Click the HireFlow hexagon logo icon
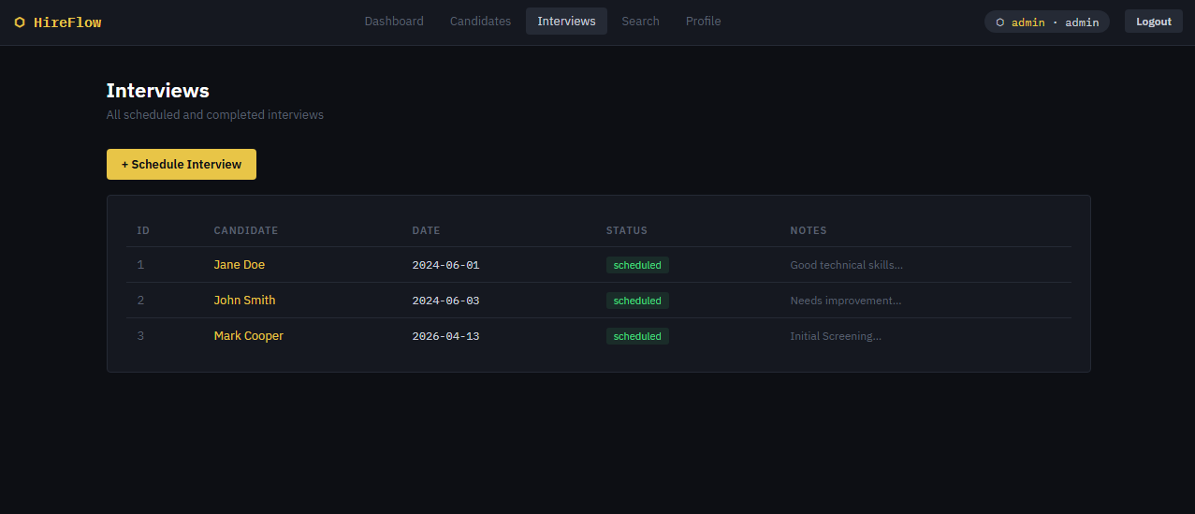Viewport: 1195px width, 514px height. [20, 22]
